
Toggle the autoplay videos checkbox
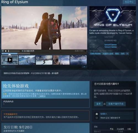pyautogui.click(x=22, y=51)
